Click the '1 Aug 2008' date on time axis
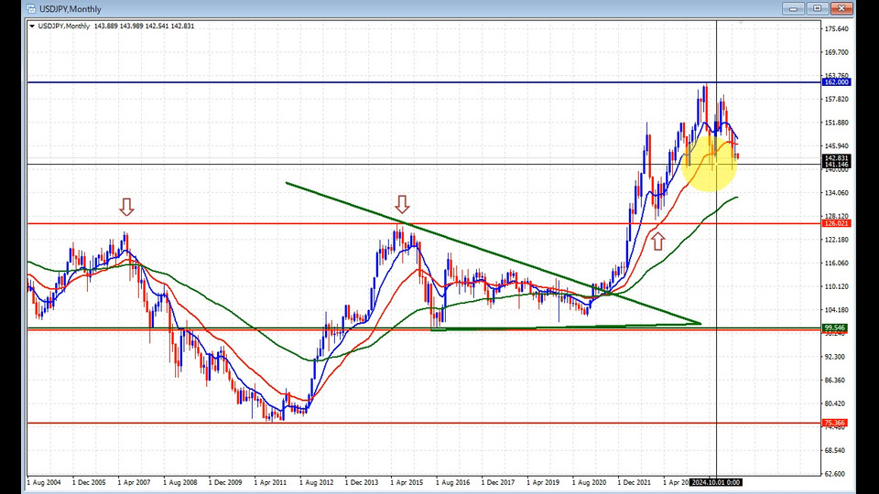The image size is (879, 494). (180, 482)
